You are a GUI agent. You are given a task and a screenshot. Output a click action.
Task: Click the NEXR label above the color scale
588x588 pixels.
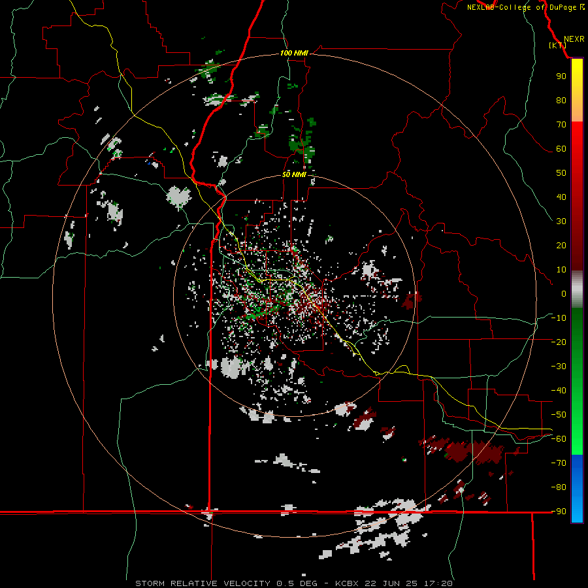pyautogui.click(x=574, y=39)
